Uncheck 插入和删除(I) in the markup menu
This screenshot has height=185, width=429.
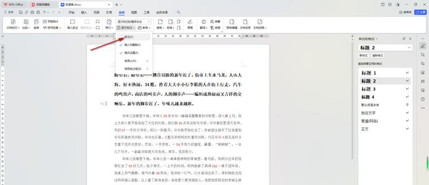coord(134,44)
